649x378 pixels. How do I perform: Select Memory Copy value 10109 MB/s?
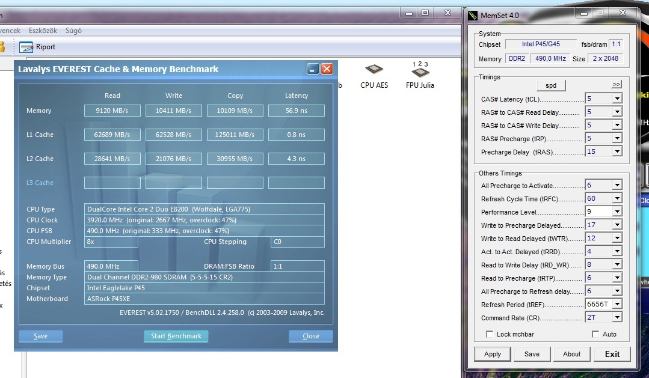(235, 111)
